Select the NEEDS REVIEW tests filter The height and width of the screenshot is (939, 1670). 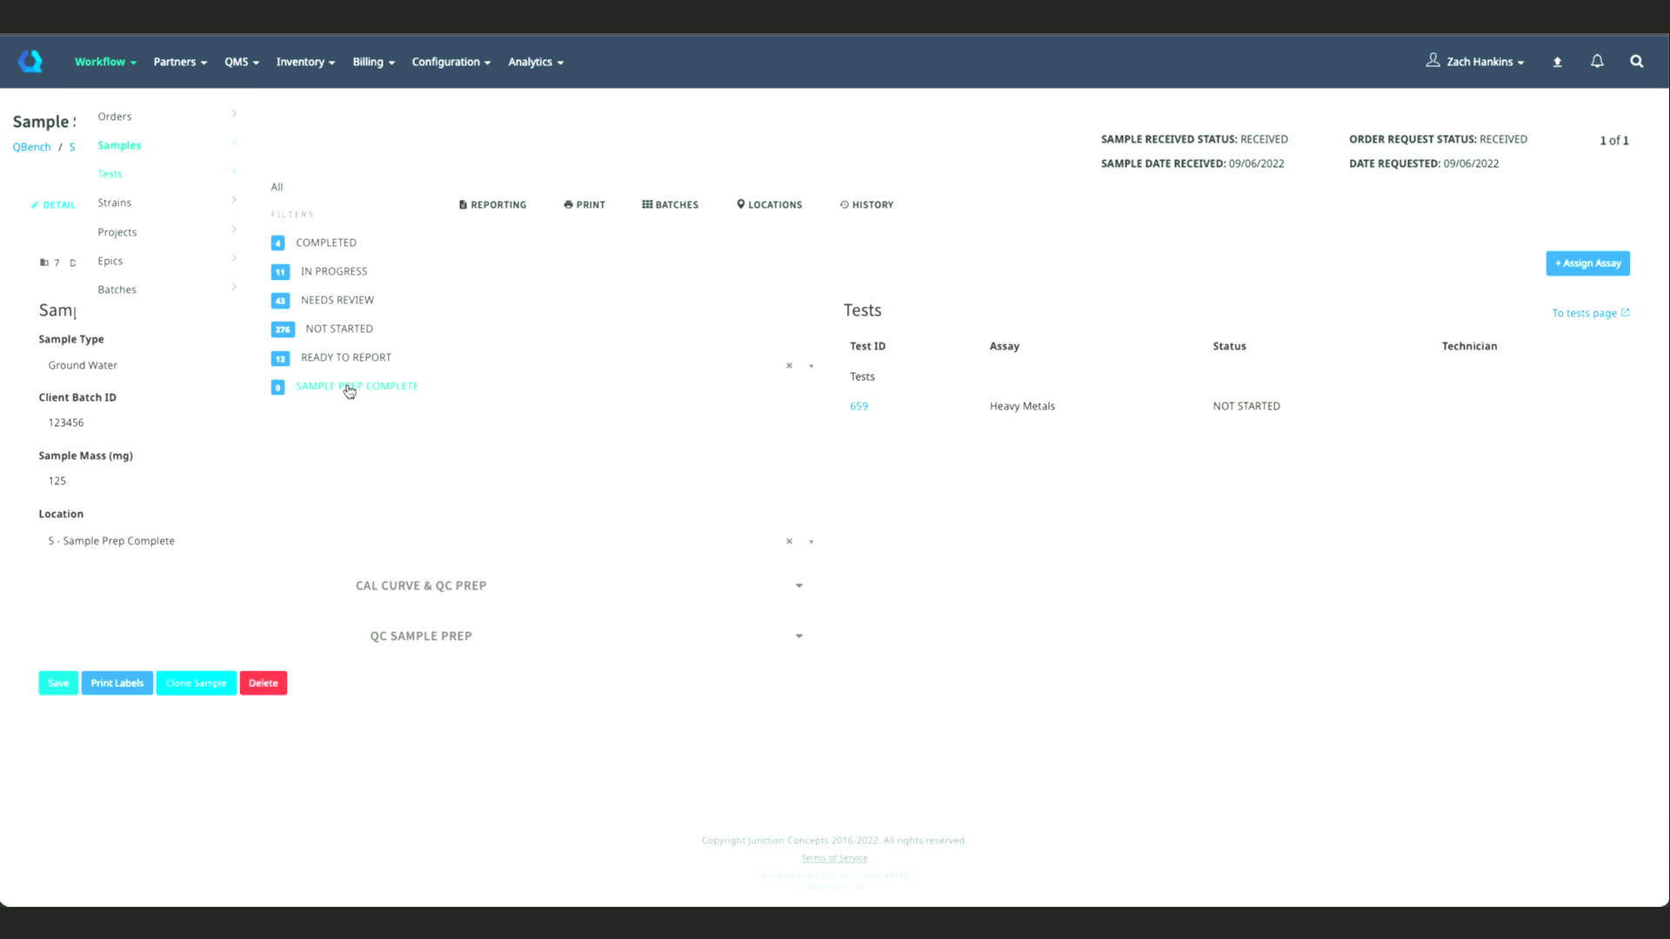[x=337, y=300]
